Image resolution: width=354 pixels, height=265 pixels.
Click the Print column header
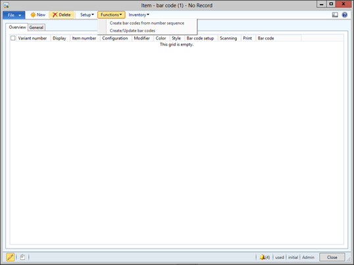(248, 38)
